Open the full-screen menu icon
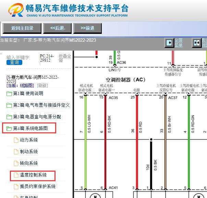 point(169,43)
